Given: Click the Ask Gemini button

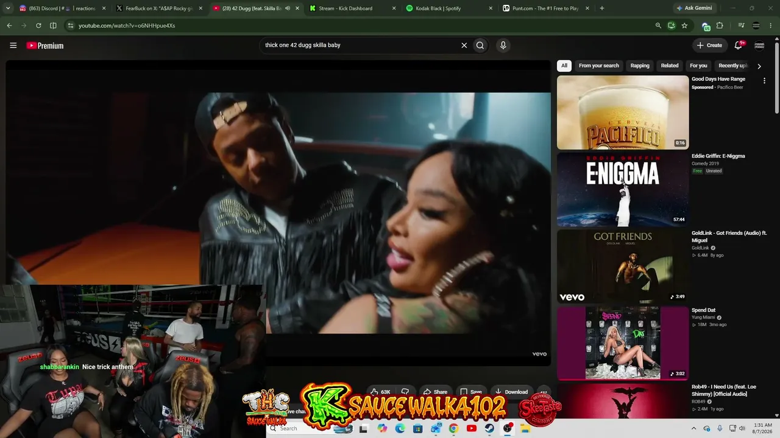Looking at the screenshot, I should pyautogui.click(x=694, y=9).
